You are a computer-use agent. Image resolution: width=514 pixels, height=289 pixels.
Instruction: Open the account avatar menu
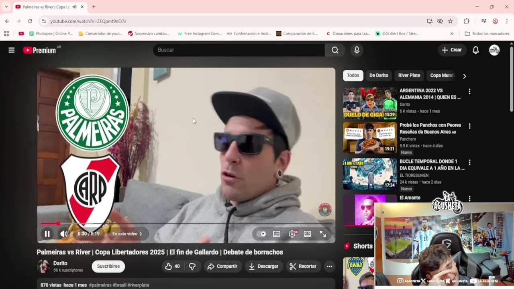pyautogui.click(x=494, y=50)
